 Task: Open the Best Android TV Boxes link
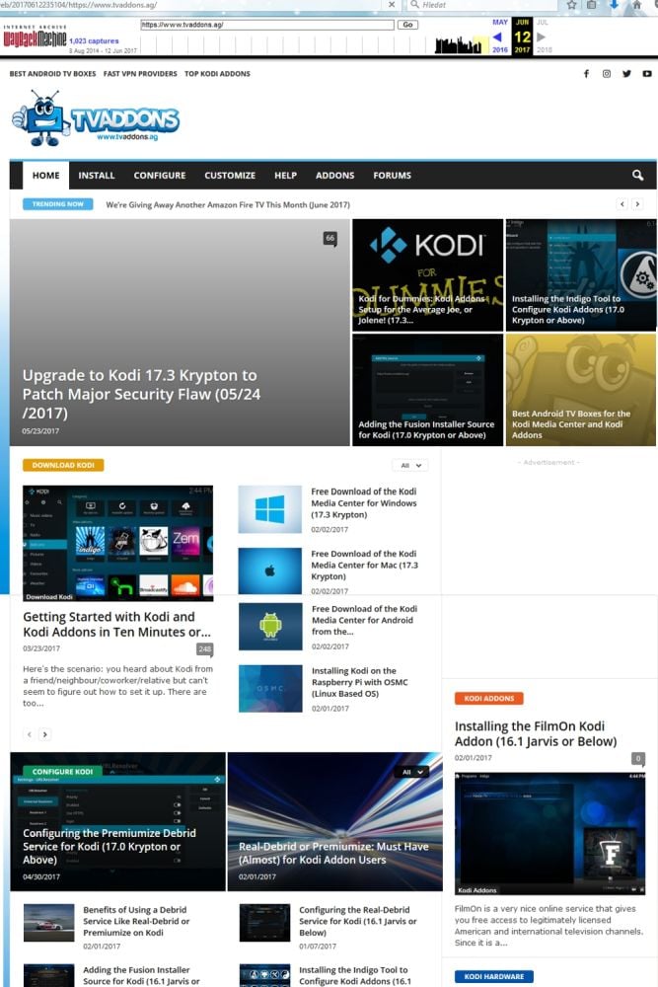[x=53, y=74]
